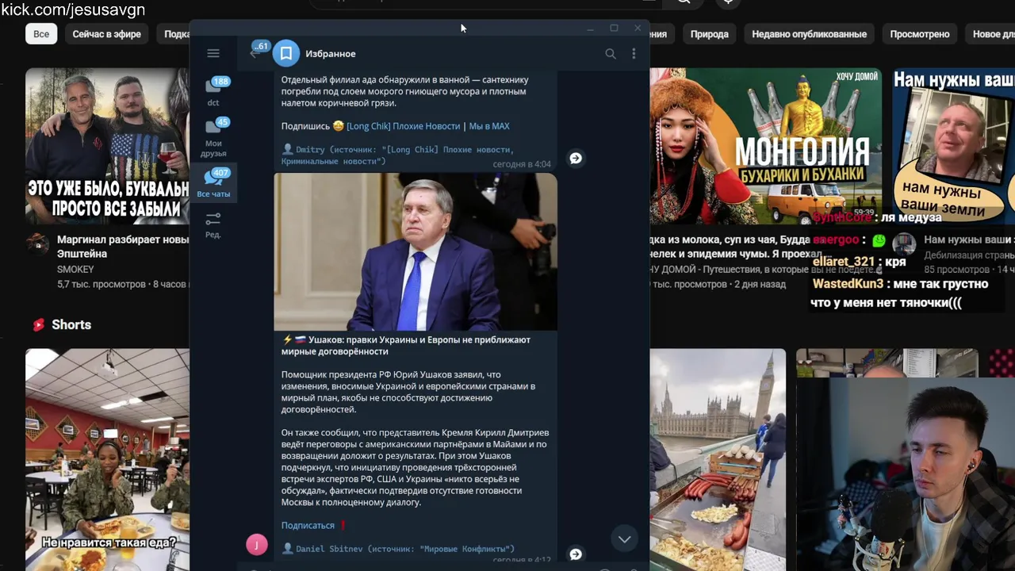Image resolution: width=1015 pixels, height=571 pixels.
Task: Open Нам нужны ваши земли video thumbnail
Action: coord(953,146)
